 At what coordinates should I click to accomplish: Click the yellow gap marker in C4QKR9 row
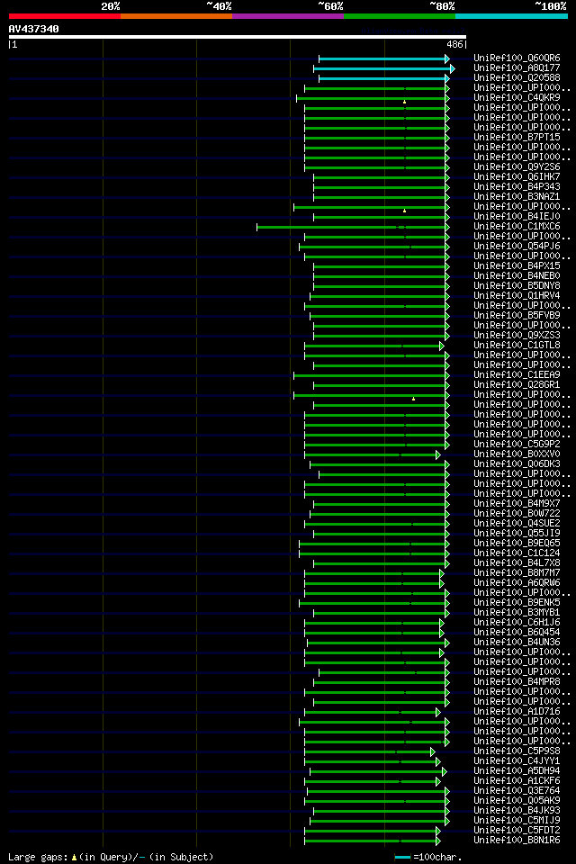pos(405,102)
